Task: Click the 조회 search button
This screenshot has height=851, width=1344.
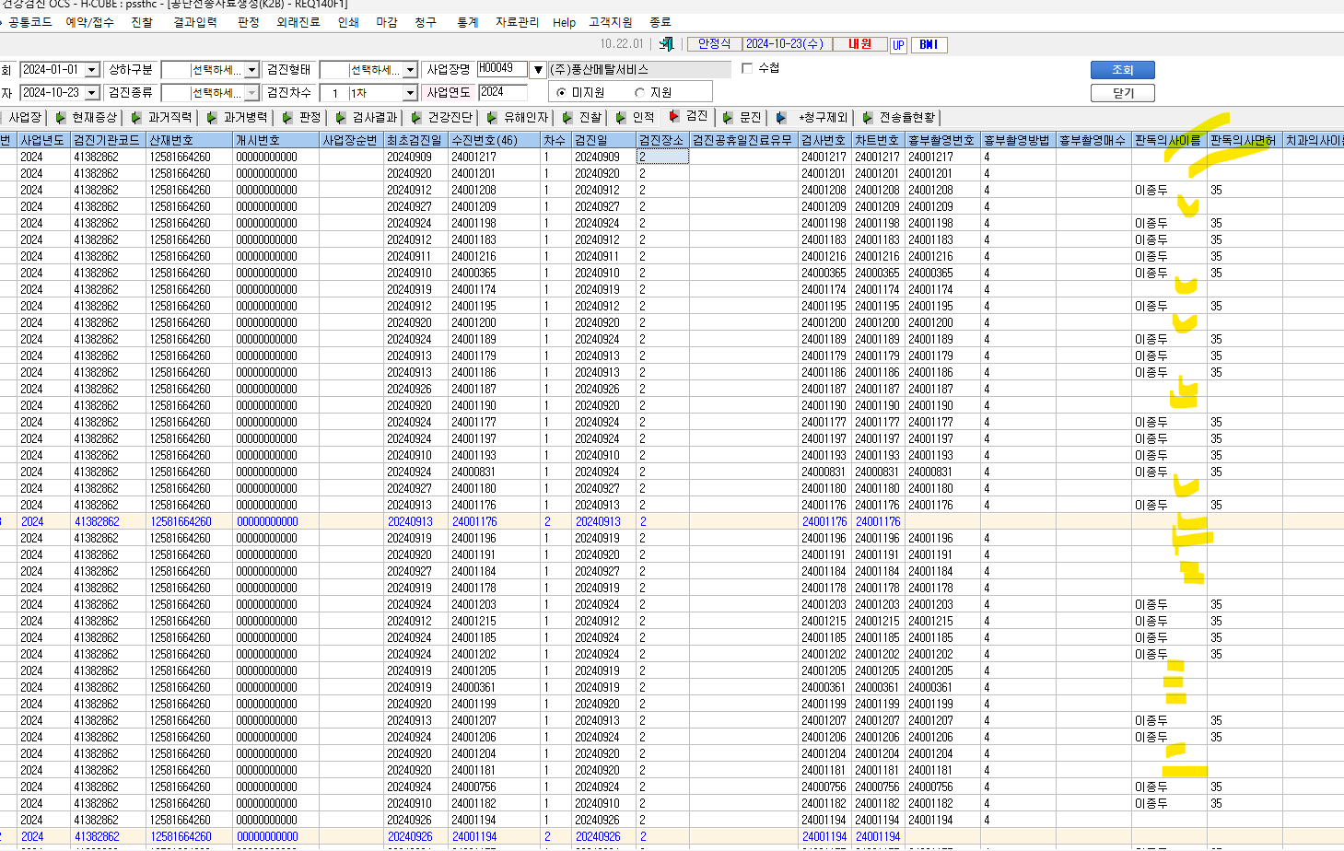Action: (1122, 70)
